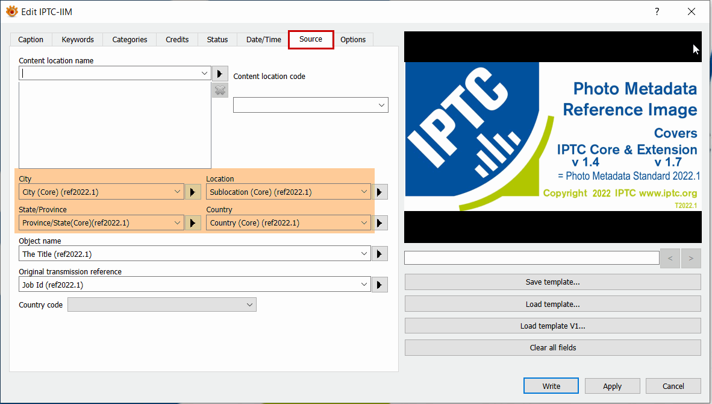This screenshot has height=404, width=712.
Task: Open the Object name dropdown list
Action: click(364, 254)
